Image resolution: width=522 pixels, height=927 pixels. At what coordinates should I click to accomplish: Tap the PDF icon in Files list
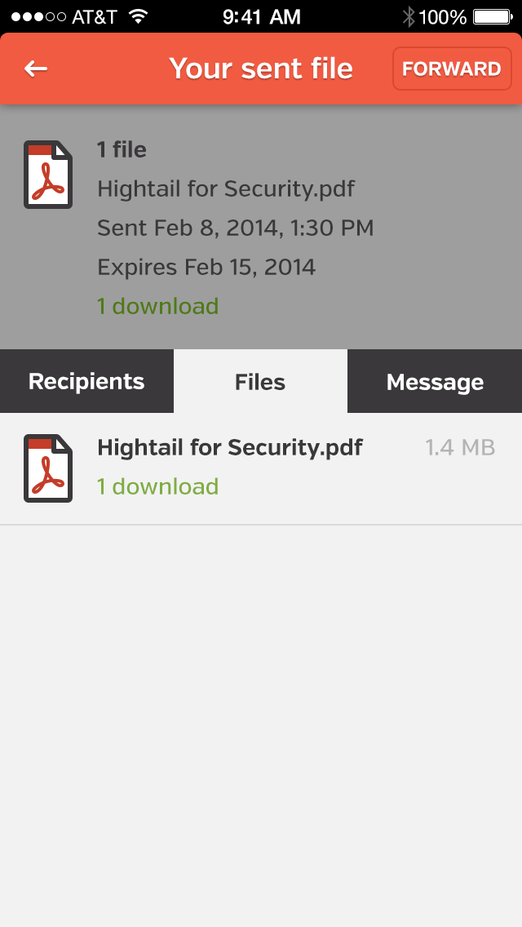(x=47, y=468)
